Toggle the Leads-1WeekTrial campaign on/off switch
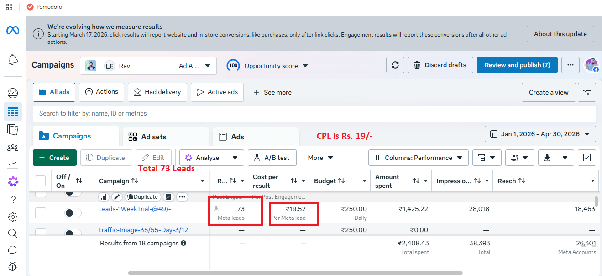602x276 pixels. click(x=73, y=212)
